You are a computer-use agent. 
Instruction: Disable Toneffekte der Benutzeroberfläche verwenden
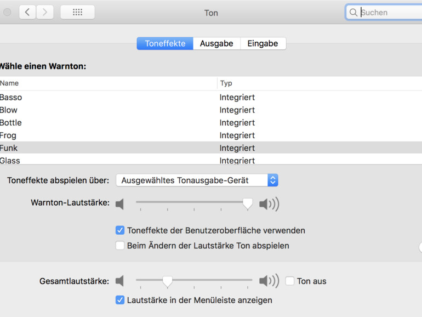click(120, 230)
